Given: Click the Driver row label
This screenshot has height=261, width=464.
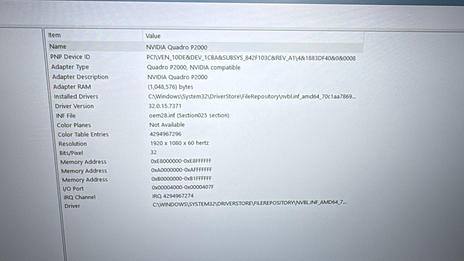Looking at the screenshot, I should tap(72, 206).
